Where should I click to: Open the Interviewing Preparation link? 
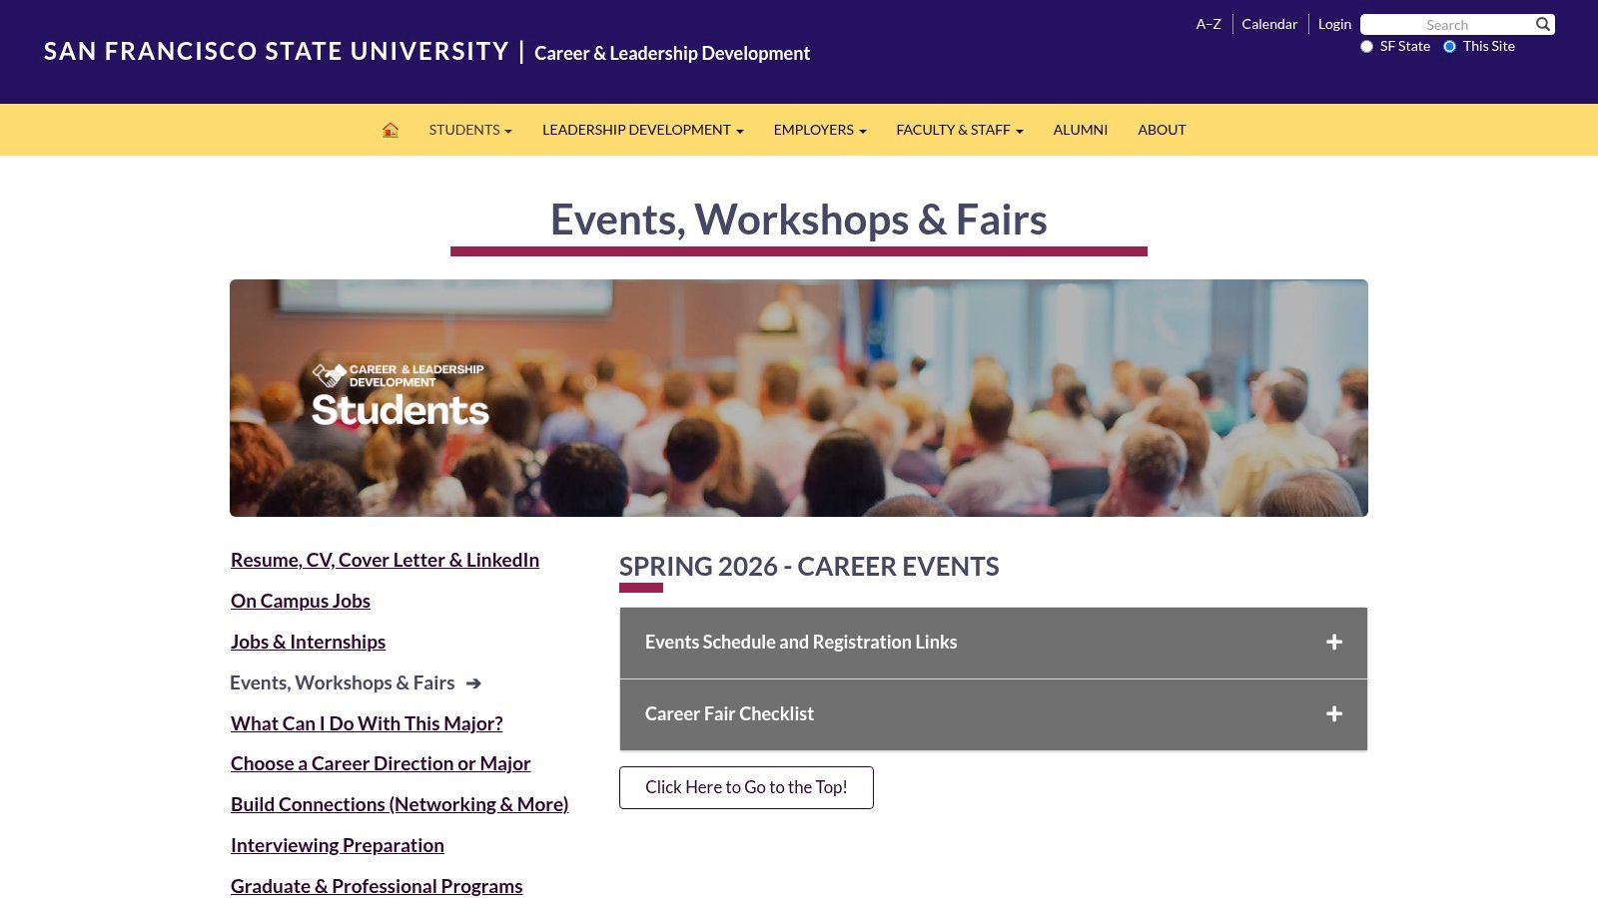(x=338, y=845)
